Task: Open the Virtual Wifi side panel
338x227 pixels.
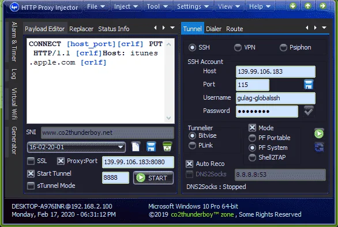Action: click(x=14, y=104)
